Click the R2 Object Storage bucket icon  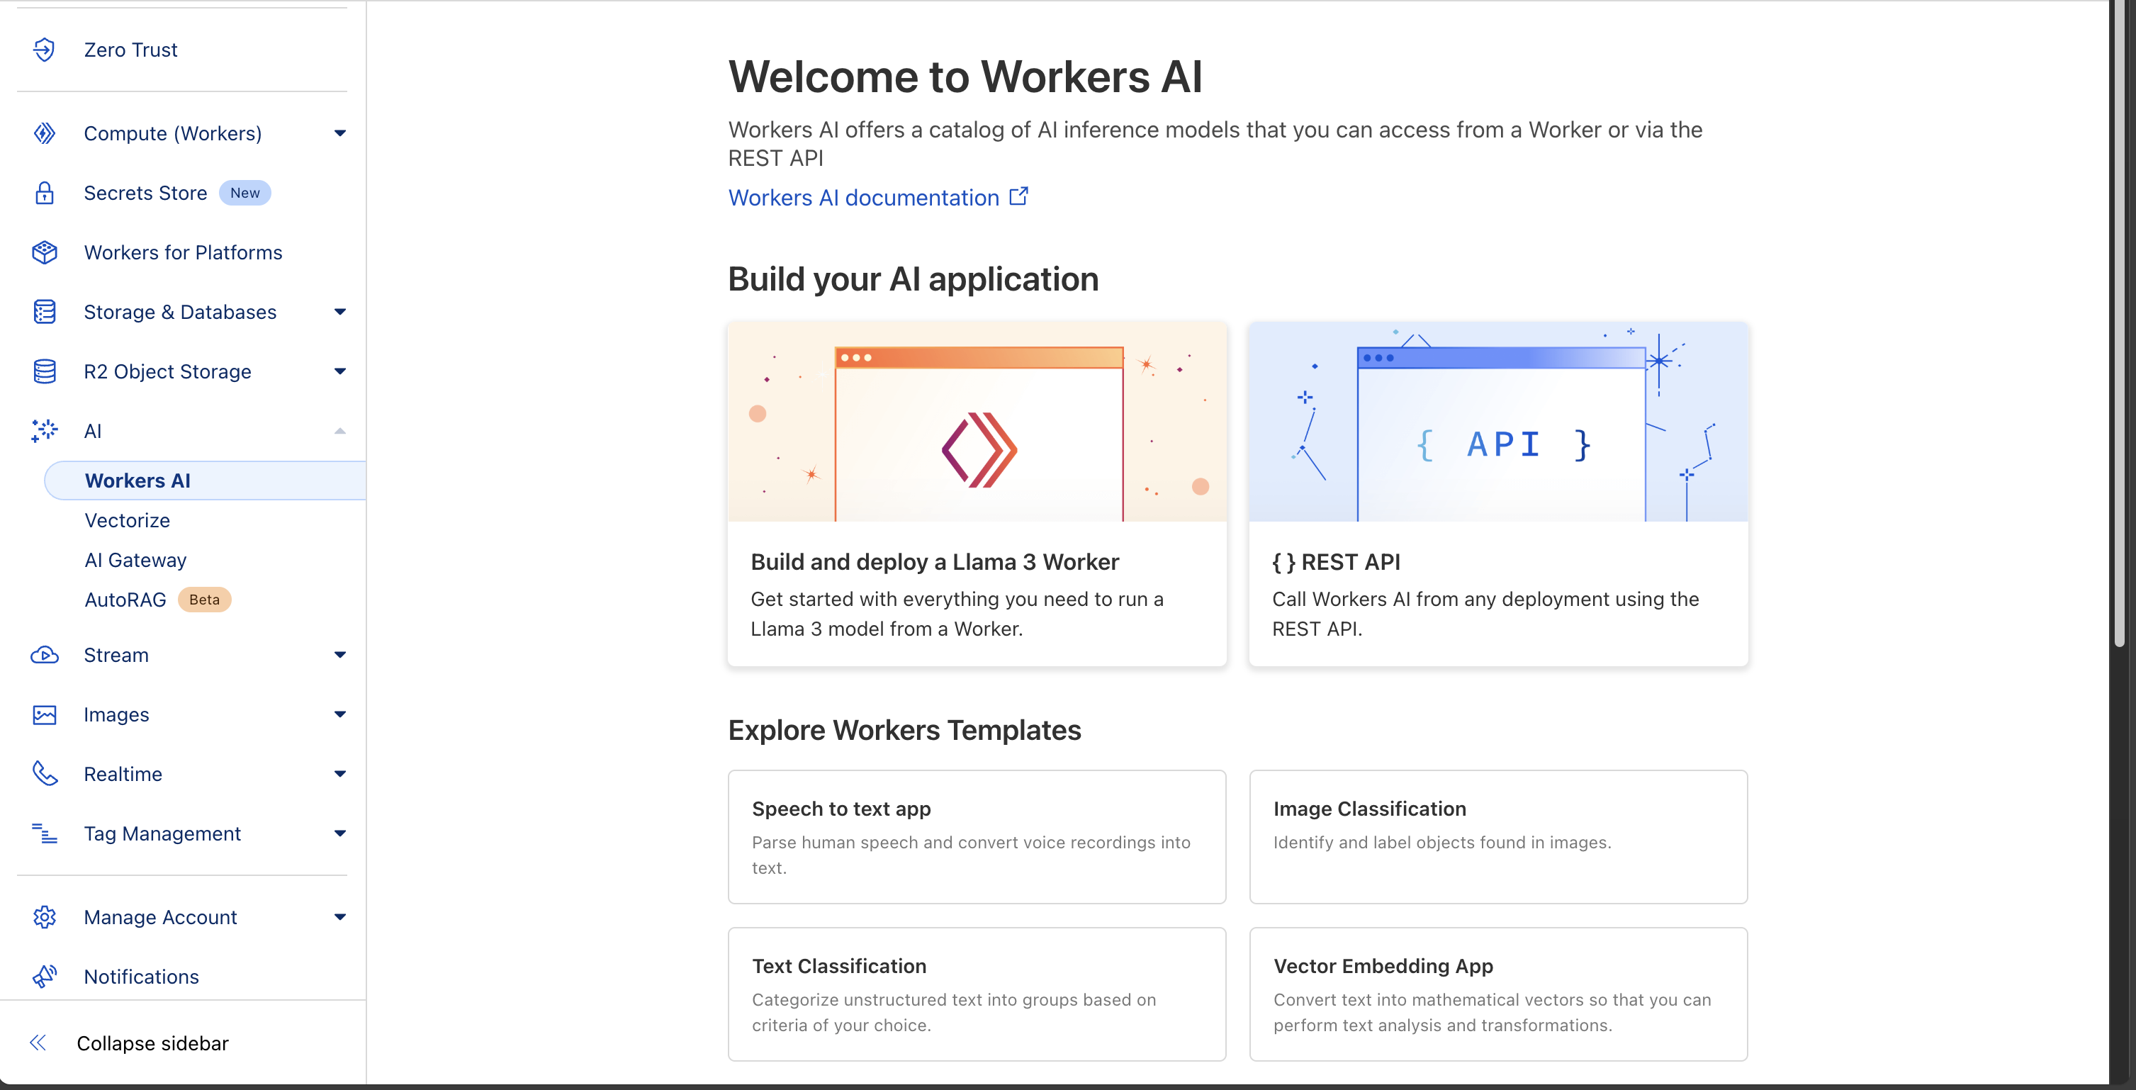coord(44,371)
